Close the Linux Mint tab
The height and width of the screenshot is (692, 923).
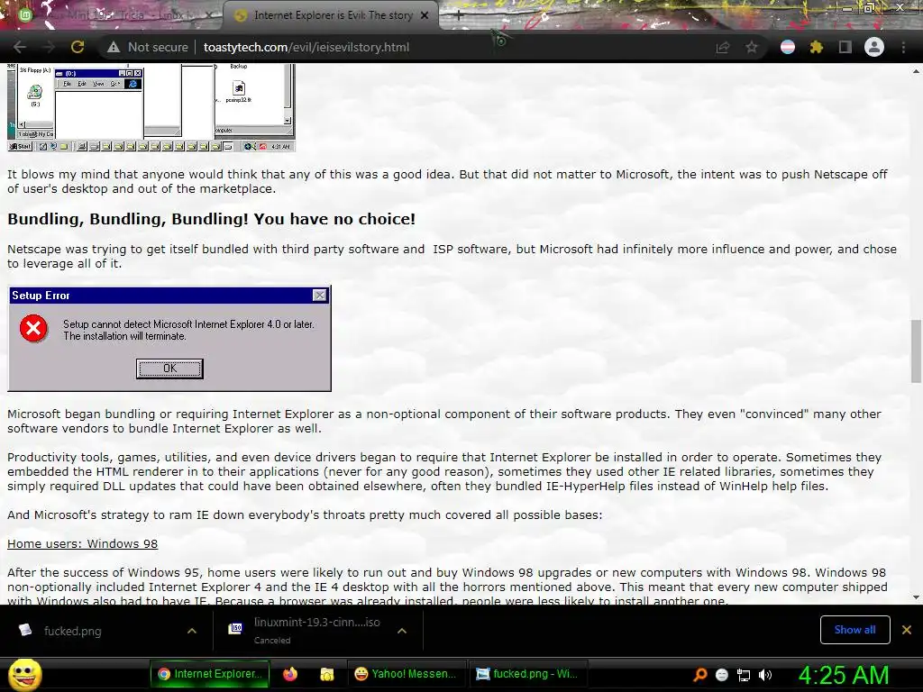point(209,16)
